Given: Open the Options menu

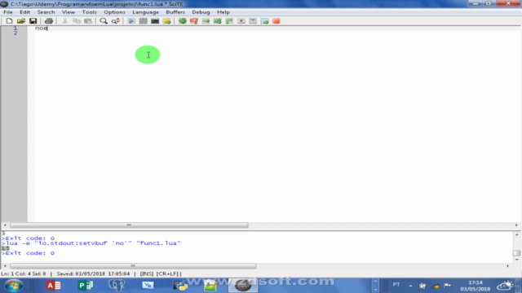Looking at the screenshot, I should [x=114, y=12].
